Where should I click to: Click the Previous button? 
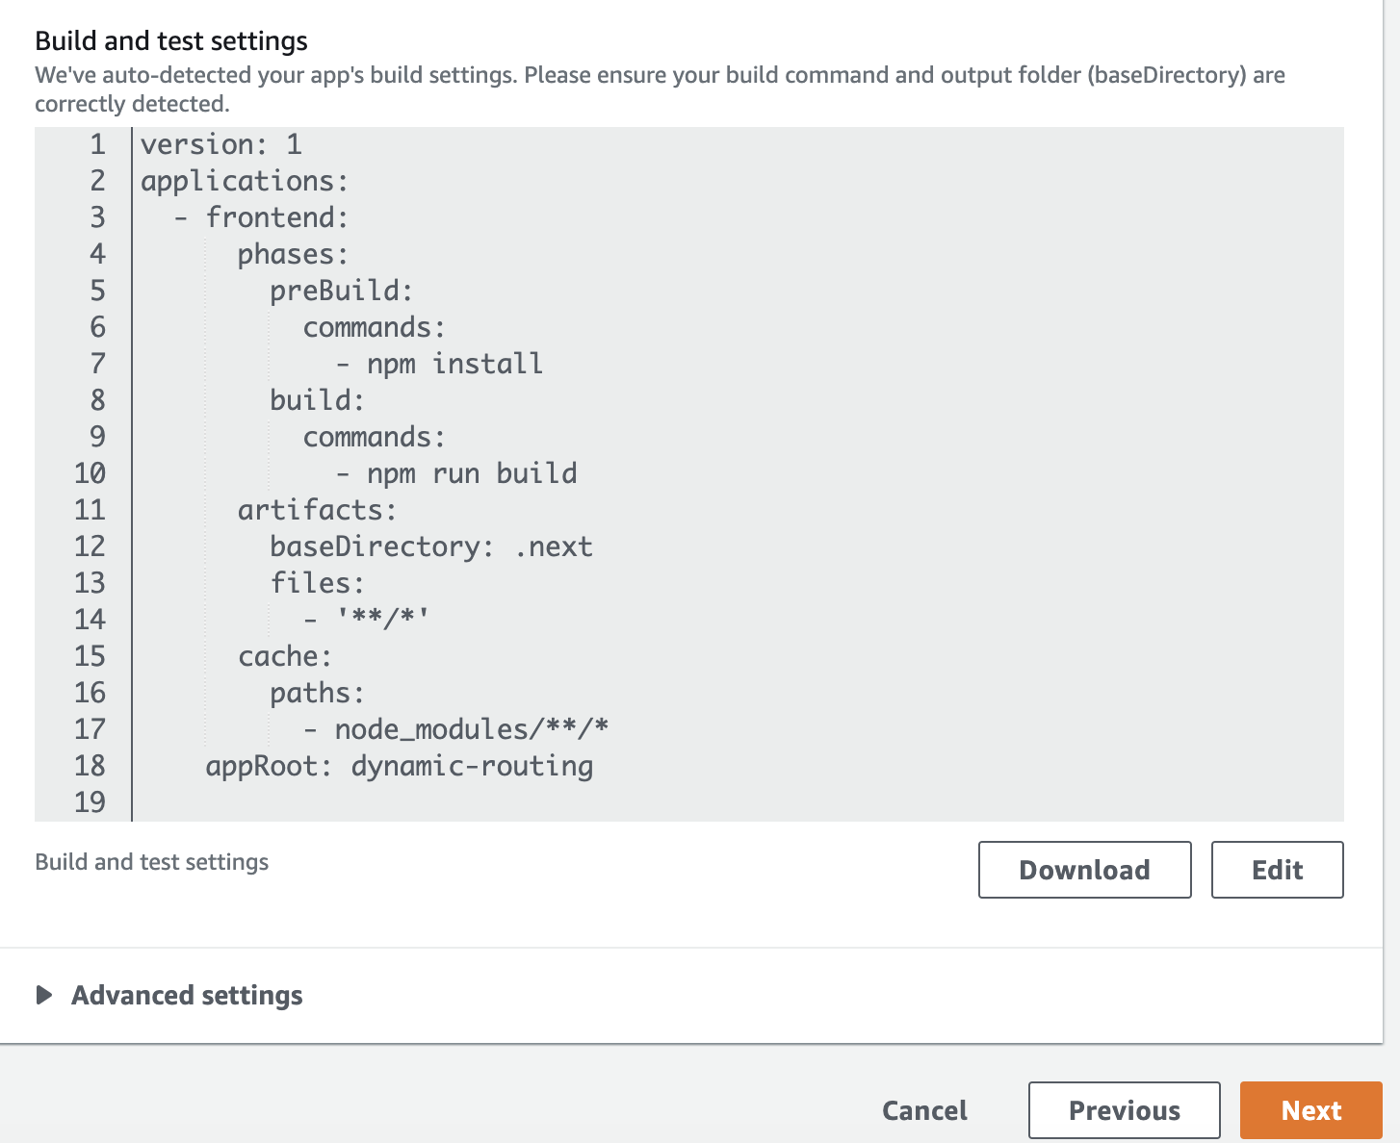coord(1123,1109)
